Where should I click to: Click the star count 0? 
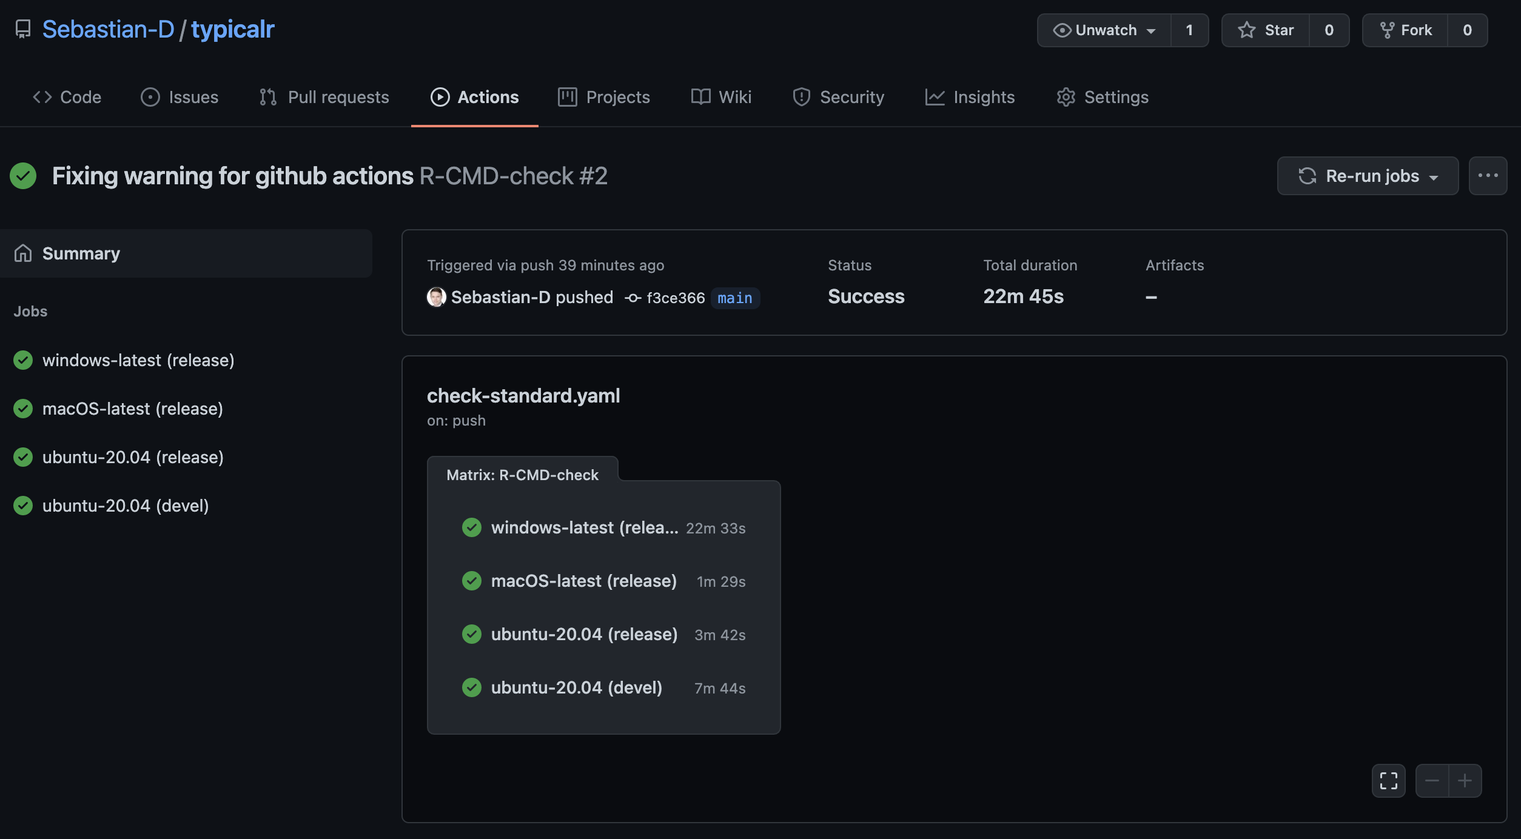[x=1329, y=30]
